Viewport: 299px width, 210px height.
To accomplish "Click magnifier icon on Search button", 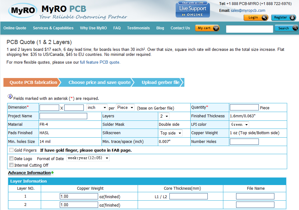I will 295,28.
